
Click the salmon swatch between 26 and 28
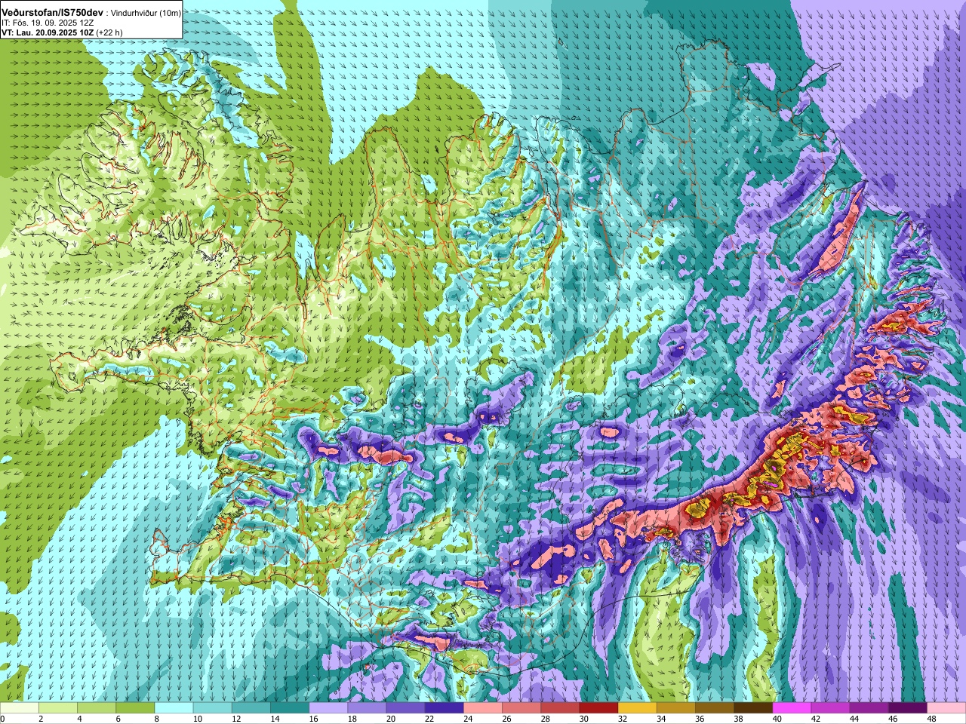[521, 708]
